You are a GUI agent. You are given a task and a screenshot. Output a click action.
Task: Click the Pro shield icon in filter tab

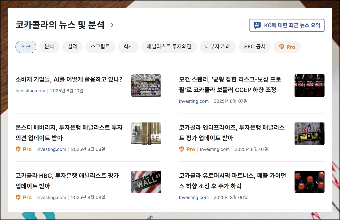pos(282,47)
